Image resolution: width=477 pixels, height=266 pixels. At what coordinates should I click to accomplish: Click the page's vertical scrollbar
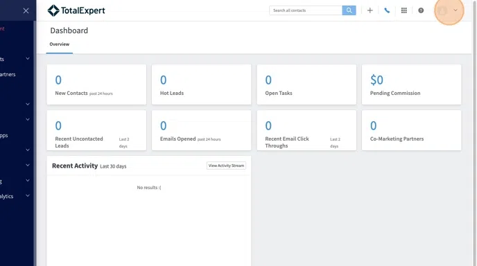(474, 133)
